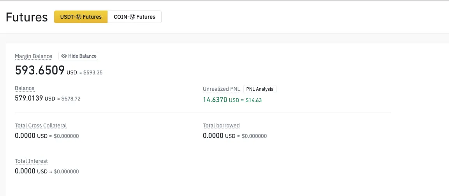
Task: Click the Total Cross Collateral label
Action: [40, 125]
